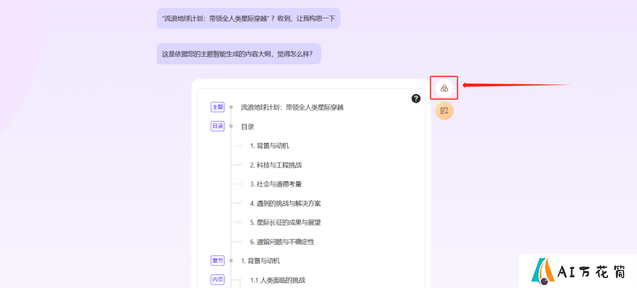
Task: Select outline item 6. 遗留问题与不确定性
Action: [282, 242]
